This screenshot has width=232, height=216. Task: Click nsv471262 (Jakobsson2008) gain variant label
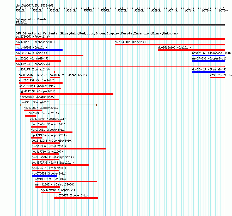212,53
